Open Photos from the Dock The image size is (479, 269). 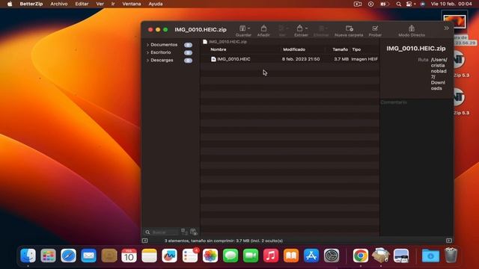point(210,256)
